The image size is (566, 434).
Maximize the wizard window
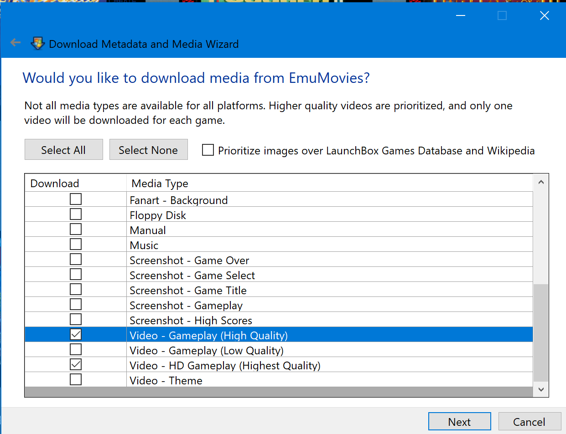click(x=502, y=15)
